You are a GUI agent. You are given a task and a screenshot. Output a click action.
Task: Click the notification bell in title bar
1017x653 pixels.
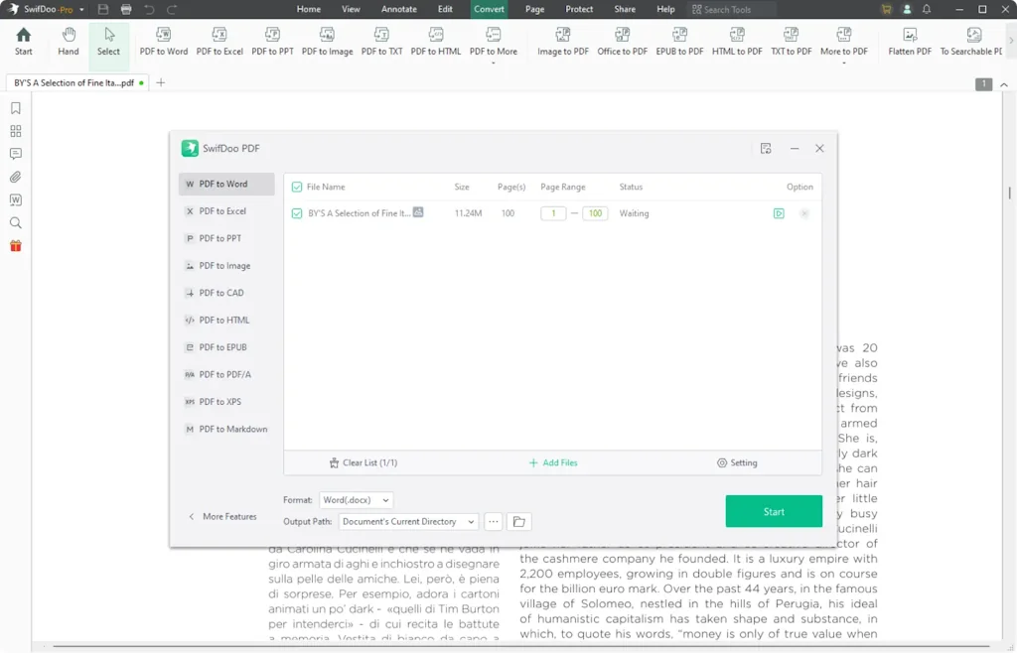click(925, 9)
